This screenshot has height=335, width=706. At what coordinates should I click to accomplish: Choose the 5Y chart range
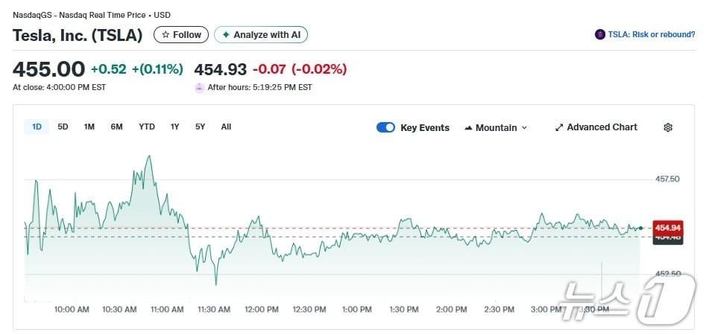click(200, 127)
